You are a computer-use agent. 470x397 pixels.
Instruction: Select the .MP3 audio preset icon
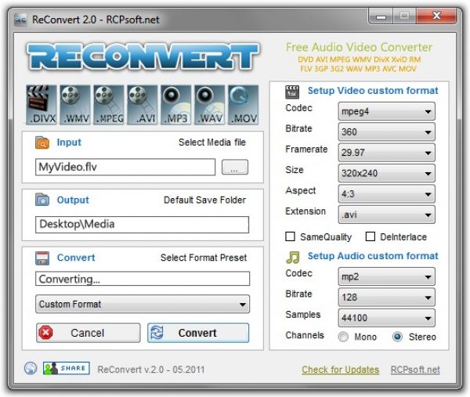click(x=175, y=105)
